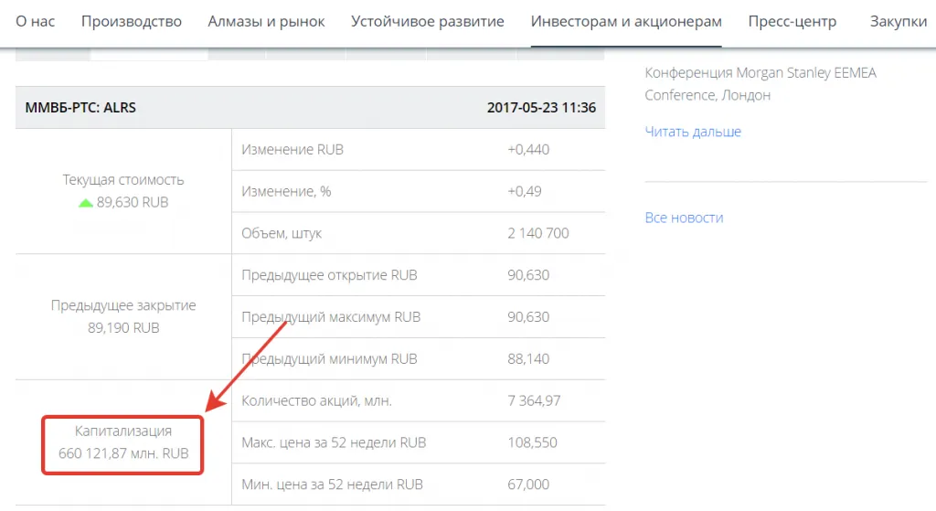The image size is (936, 511).
Task: Click the Количество акций value 7 364,97
Action: [x=532, y=400]
